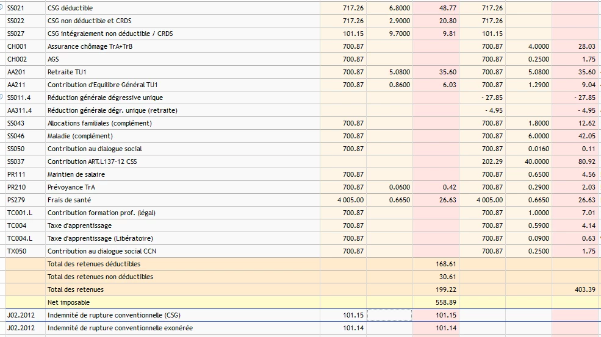Select 'Réduction générale dégr. unique (retraite)' label
The height and width of the screenshot is (337, 601).
coord(112,110)
